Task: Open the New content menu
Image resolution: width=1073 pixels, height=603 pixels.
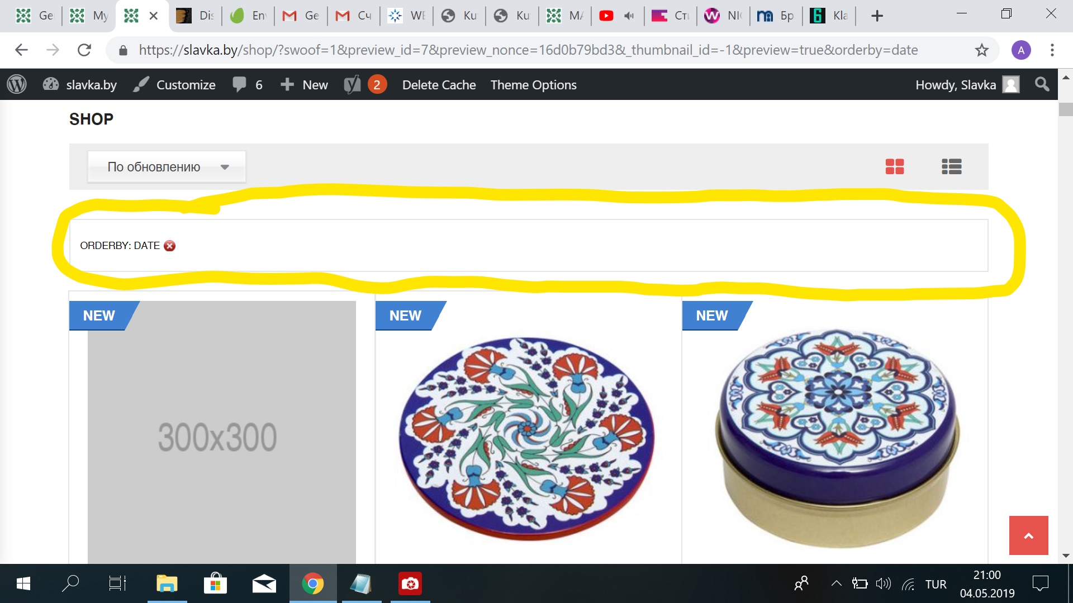Action: click(x=304, y=85)
